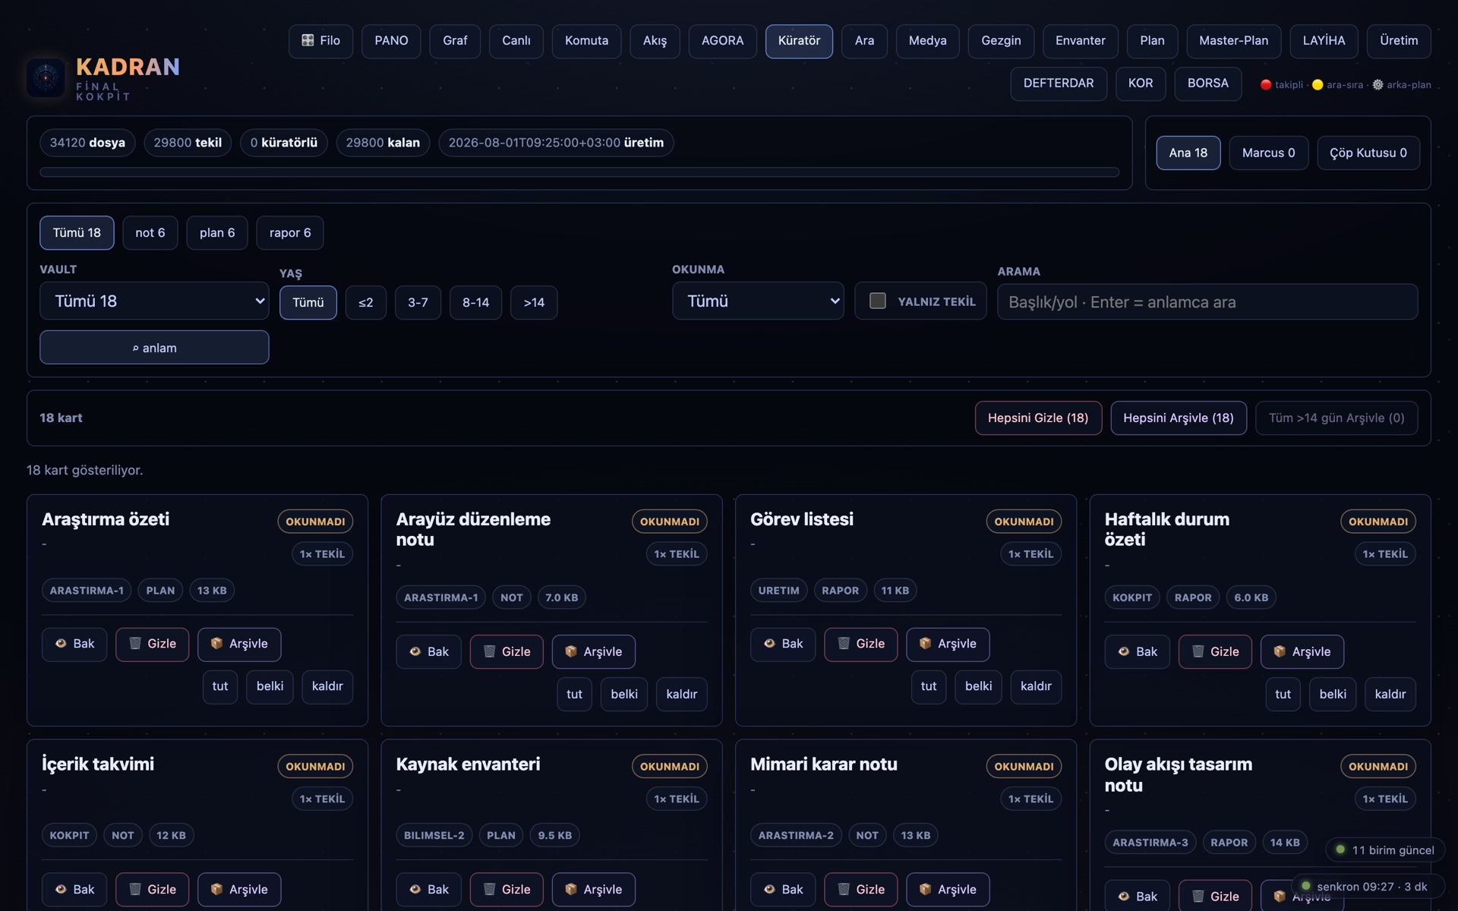The image size is (1458, 911).
Task: Switch to the DEFTERDAR tab
Action: [x=1059, y=84]
